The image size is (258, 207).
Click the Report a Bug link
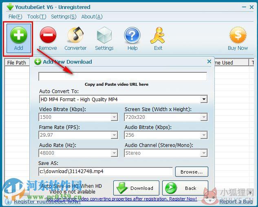point(236,201)
